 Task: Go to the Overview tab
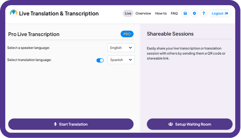pos(143,13)
